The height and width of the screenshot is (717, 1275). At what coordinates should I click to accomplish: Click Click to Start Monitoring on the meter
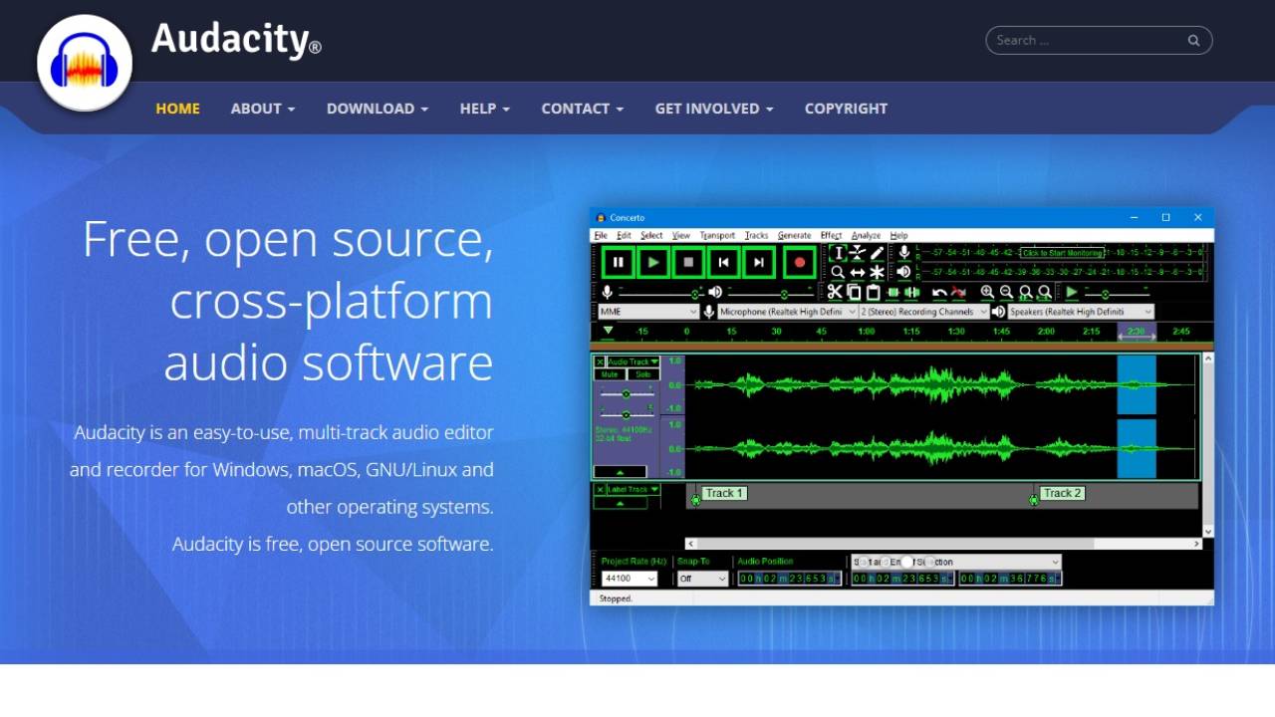(x=1063, y=253)
